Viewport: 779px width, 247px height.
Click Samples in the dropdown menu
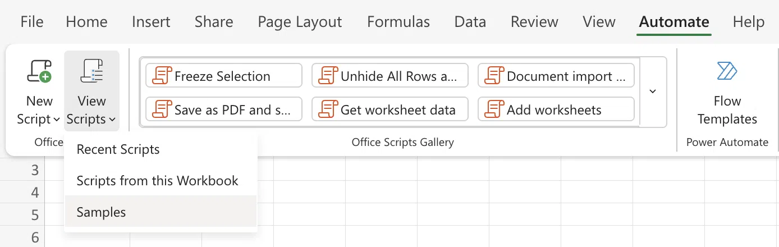tap(101, 212)
